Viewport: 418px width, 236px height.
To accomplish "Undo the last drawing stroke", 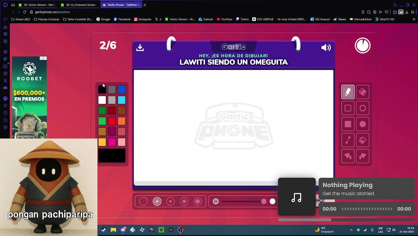I will click(x=348, y=156).
